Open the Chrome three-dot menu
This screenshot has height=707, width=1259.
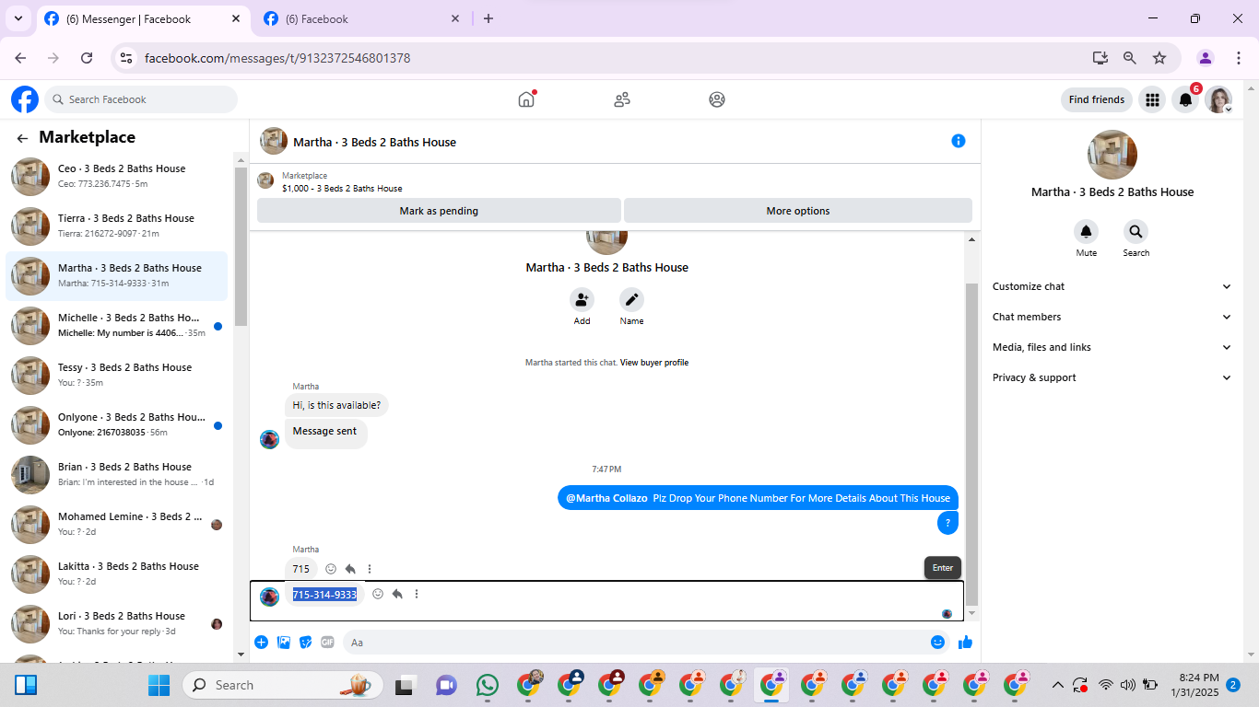tap(1239, 58)
